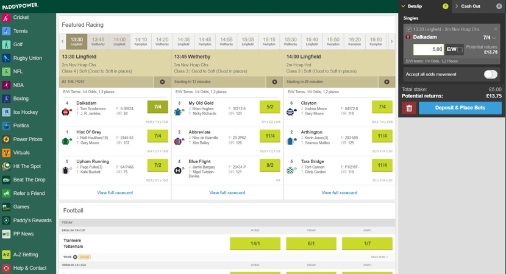Open the Refer a Friend megaphone icon
The height and width of the screenshot is (274, 506).
pos(6,194)
